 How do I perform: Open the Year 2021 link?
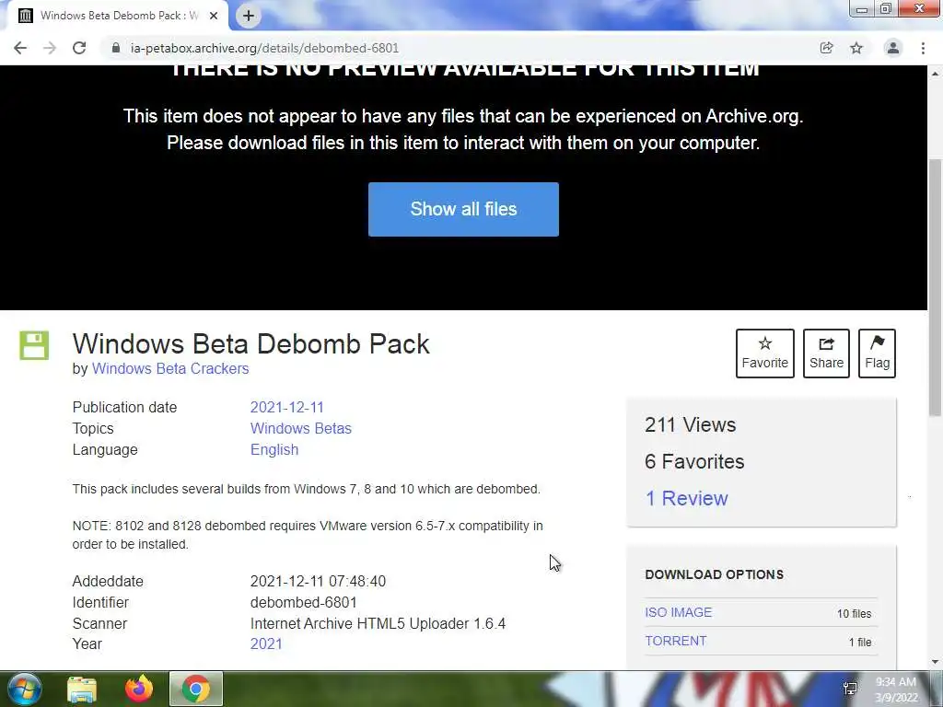[x=266, y=643]
